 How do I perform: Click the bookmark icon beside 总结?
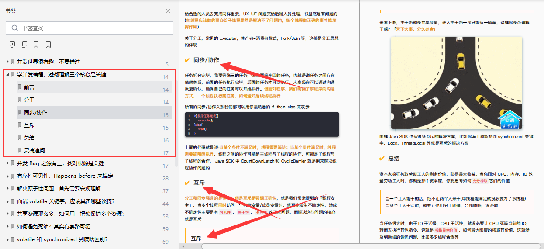click(x=20, y=138)
